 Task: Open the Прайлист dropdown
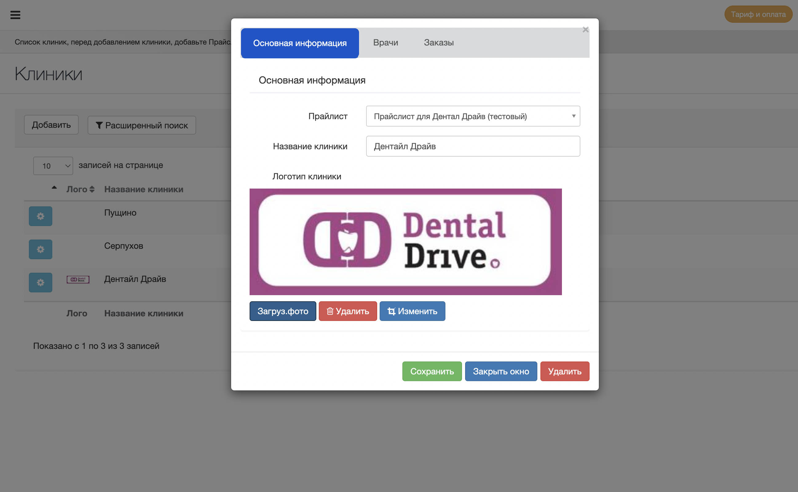click(473, 116)
